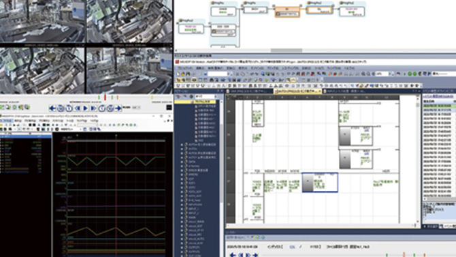Screen dimensions: 456x257
Task: Select the bottom-left camera video view
Action: (x=42, y=70)
